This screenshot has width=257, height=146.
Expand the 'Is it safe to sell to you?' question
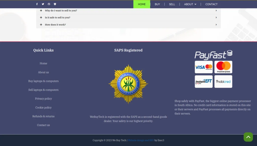click(57, 18)
